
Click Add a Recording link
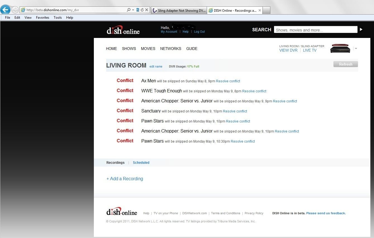125,179
